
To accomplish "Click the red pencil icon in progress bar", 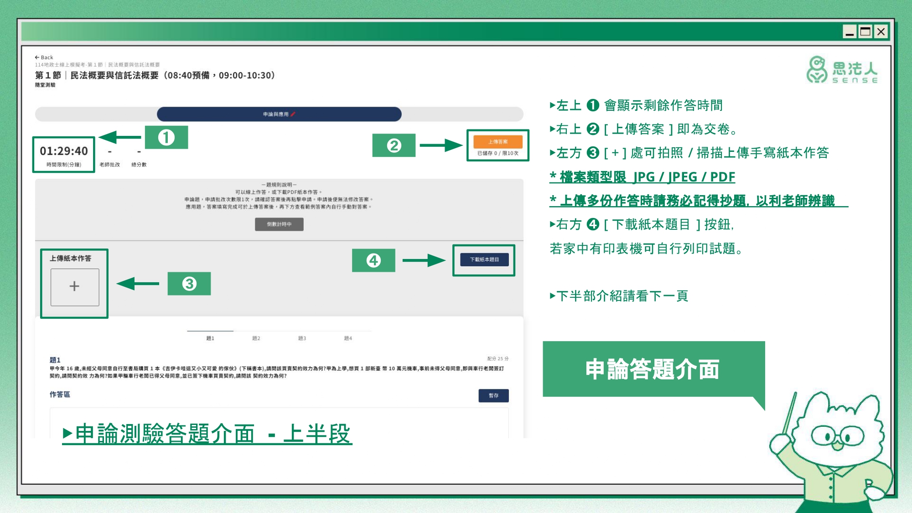I will [x=293, y=114].
